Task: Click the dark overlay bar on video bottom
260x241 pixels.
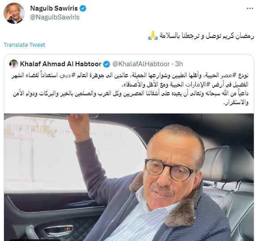Action: 35,240
